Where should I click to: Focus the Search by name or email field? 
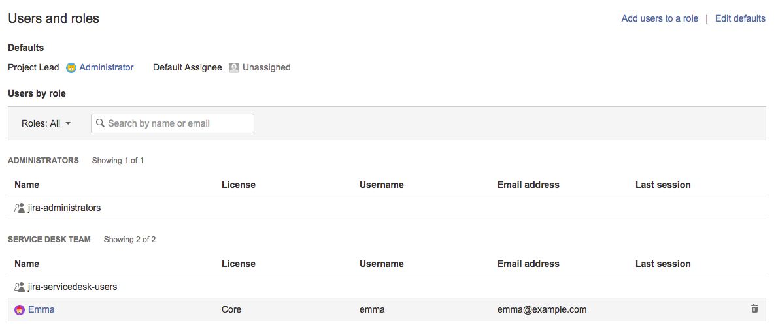pos(173,123)
